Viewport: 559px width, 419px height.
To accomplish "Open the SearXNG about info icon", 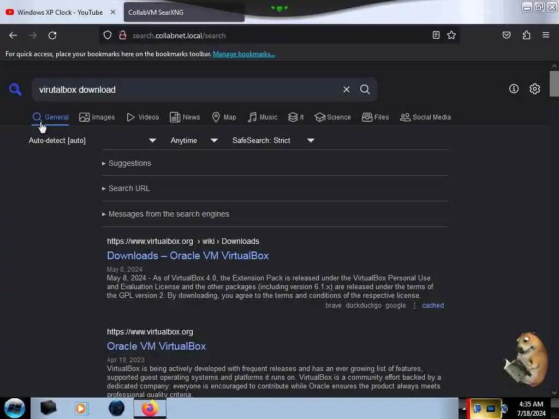I will pos(514,89).
